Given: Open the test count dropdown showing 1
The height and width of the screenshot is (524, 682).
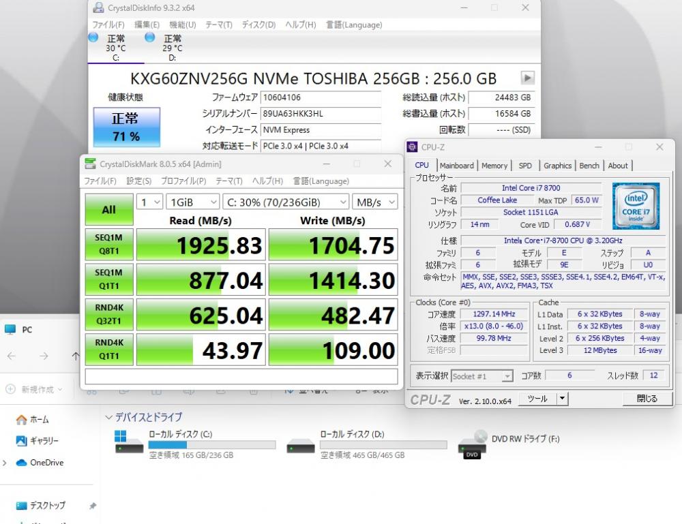Looking at the screenshot, I should tap(149, 202).
